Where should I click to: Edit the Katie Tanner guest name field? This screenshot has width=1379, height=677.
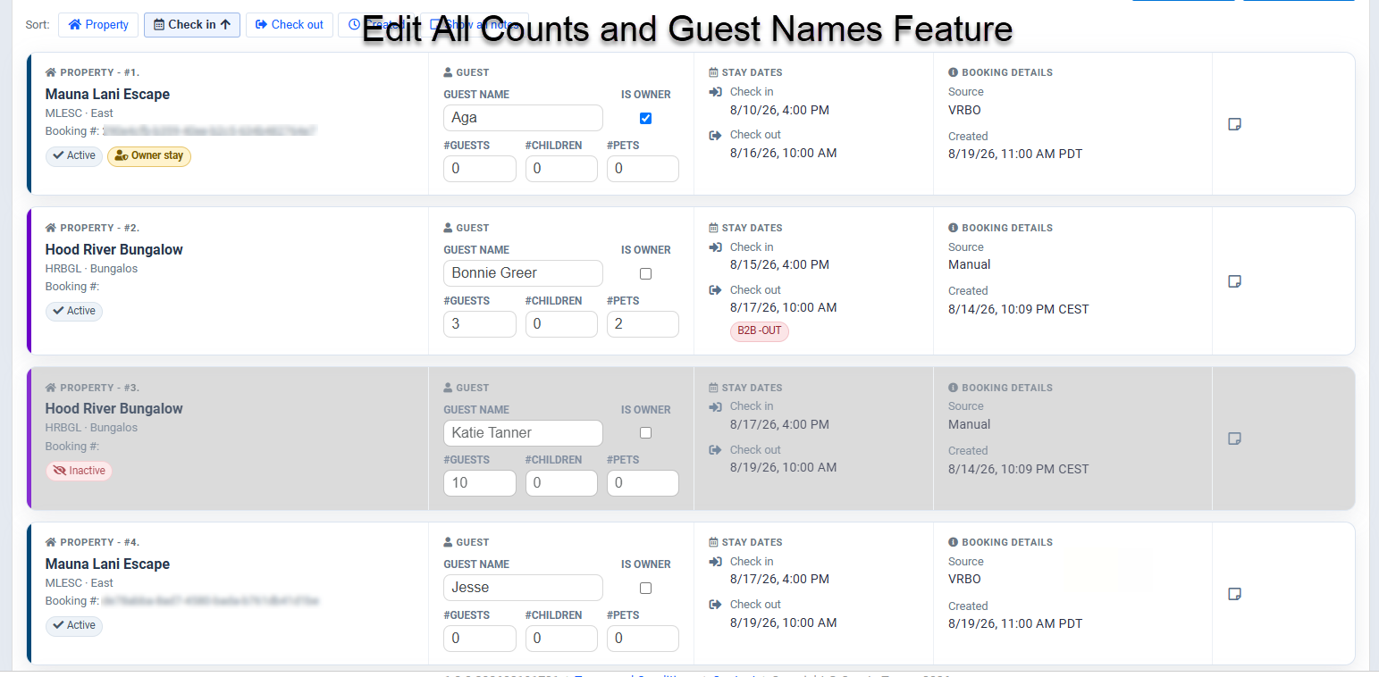[523, 433]
